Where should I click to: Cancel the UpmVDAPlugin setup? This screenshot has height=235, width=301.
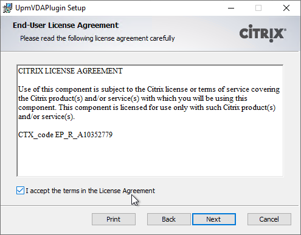(x=269, y=219)
